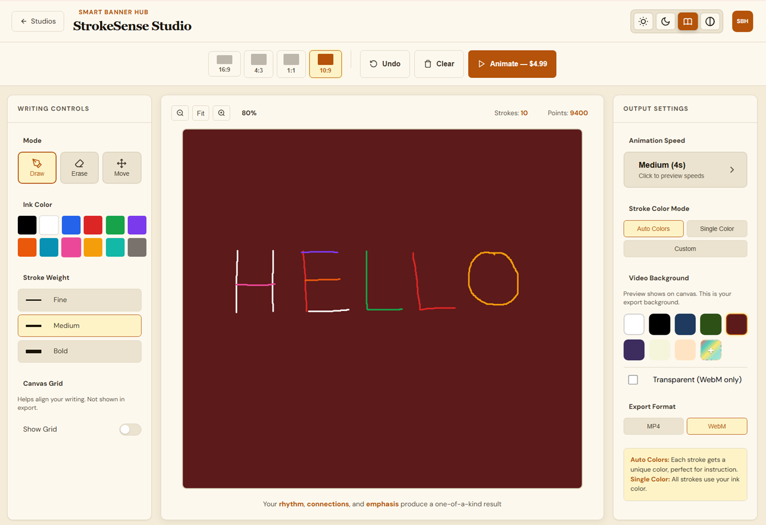
Task: Zoom in on the canvas
Action: [x=222, y=113]
